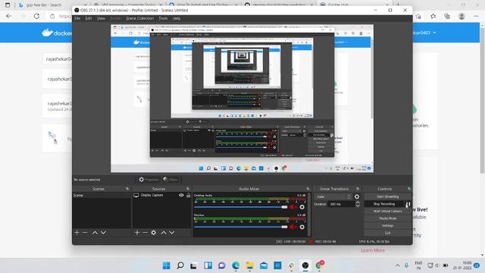Screen dimensions: 485x273
Task: Open OBS Settings button
Action: 387,226
